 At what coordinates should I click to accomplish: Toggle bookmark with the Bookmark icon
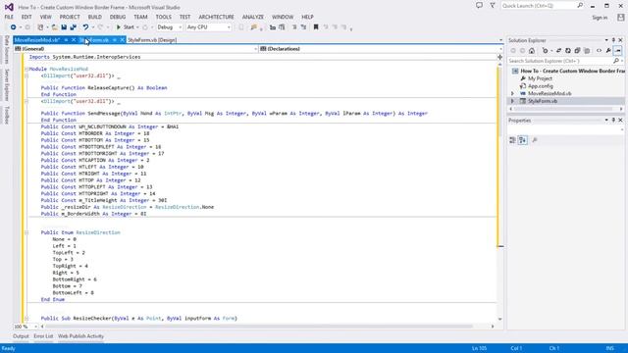click(316, 27)
